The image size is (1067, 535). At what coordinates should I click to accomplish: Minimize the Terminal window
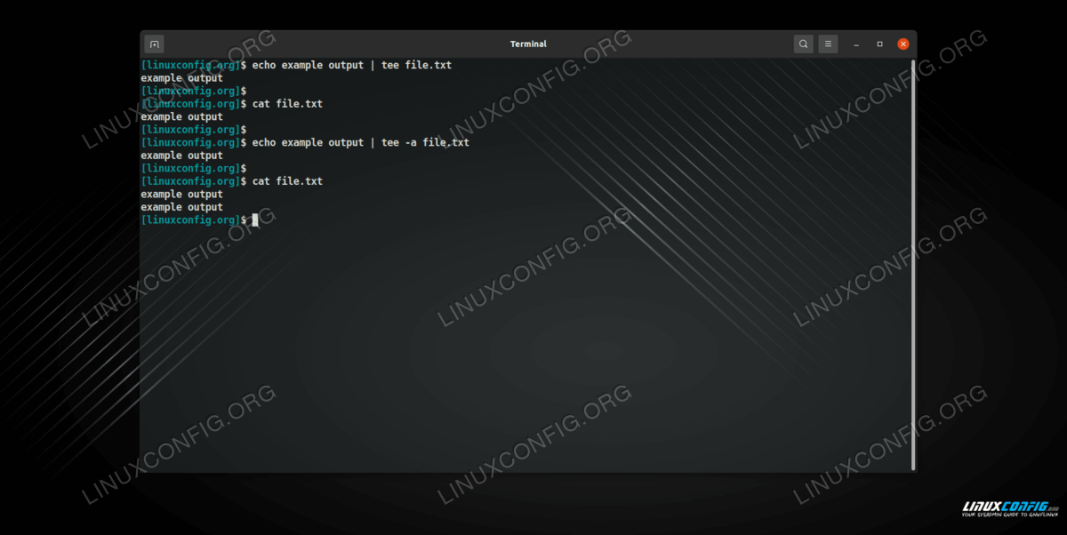click(x=856, y=44)
